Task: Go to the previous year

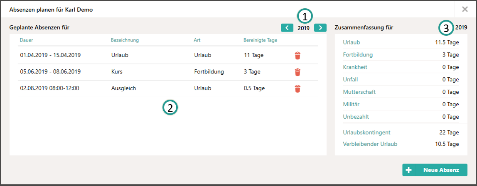Action: tap(287, 28)
